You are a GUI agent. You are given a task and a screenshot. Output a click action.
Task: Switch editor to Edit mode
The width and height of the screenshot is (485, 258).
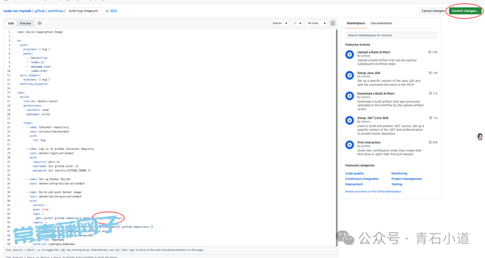(x=11, y=23)
